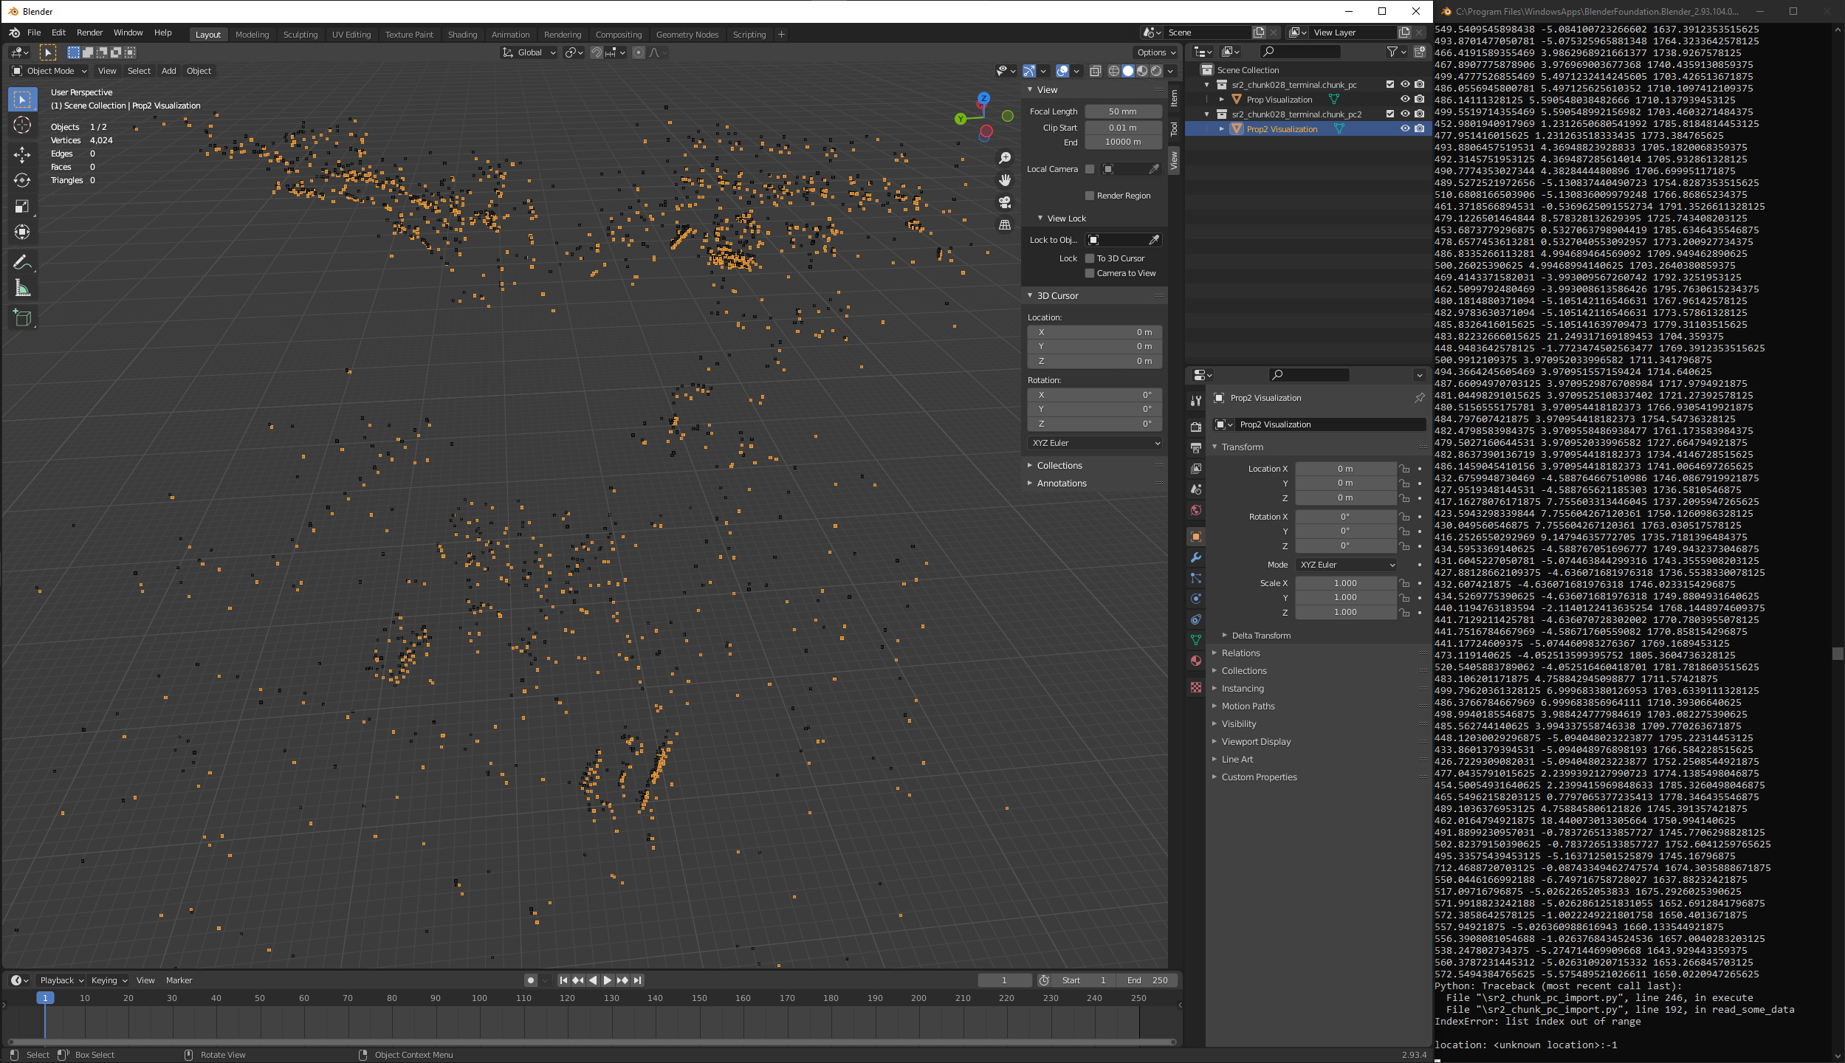
Task: Open the World properties tab icon
Action: coord(1195,510)
